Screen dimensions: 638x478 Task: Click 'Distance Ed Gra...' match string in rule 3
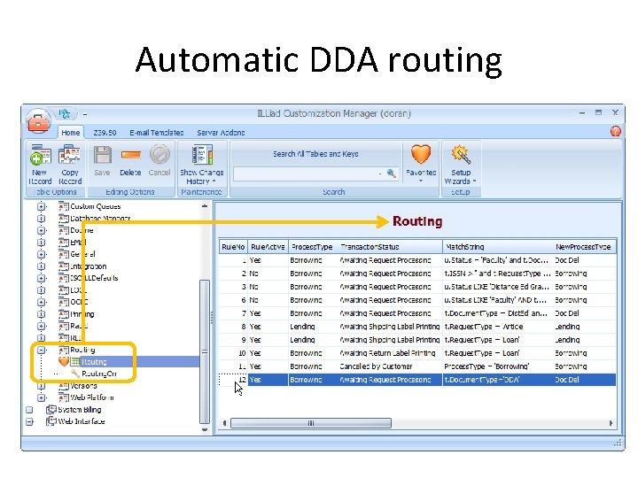click(496, 287)
